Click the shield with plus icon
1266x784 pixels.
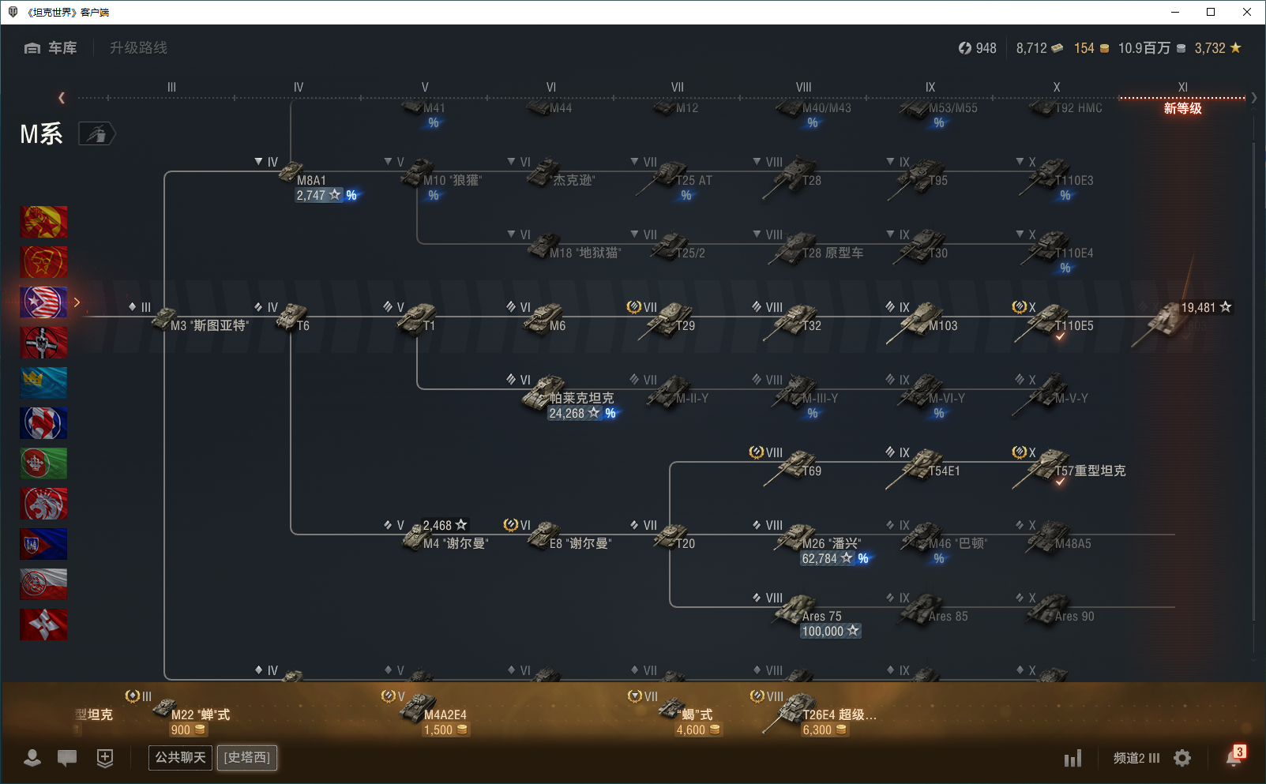(x=105, y=758)
